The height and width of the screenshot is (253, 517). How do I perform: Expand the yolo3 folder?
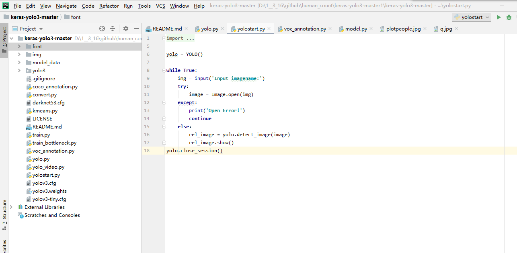19,71
